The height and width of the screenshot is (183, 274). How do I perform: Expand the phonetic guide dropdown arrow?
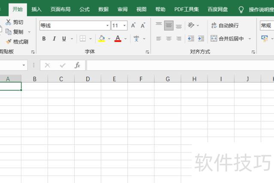[144, 39]
